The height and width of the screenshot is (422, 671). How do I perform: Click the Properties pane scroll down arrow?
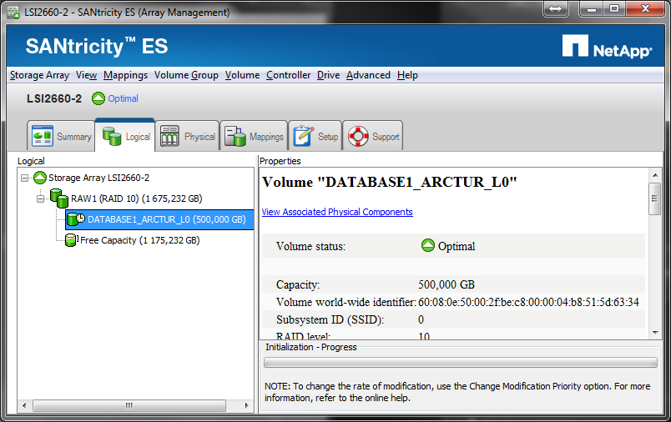[x=655, y=333]
